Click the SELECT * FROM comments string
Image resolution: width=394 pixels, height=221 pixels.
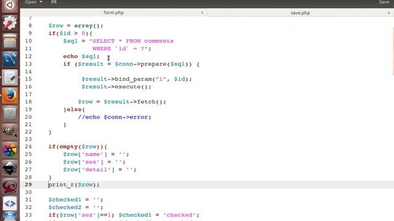click(131, 41)
